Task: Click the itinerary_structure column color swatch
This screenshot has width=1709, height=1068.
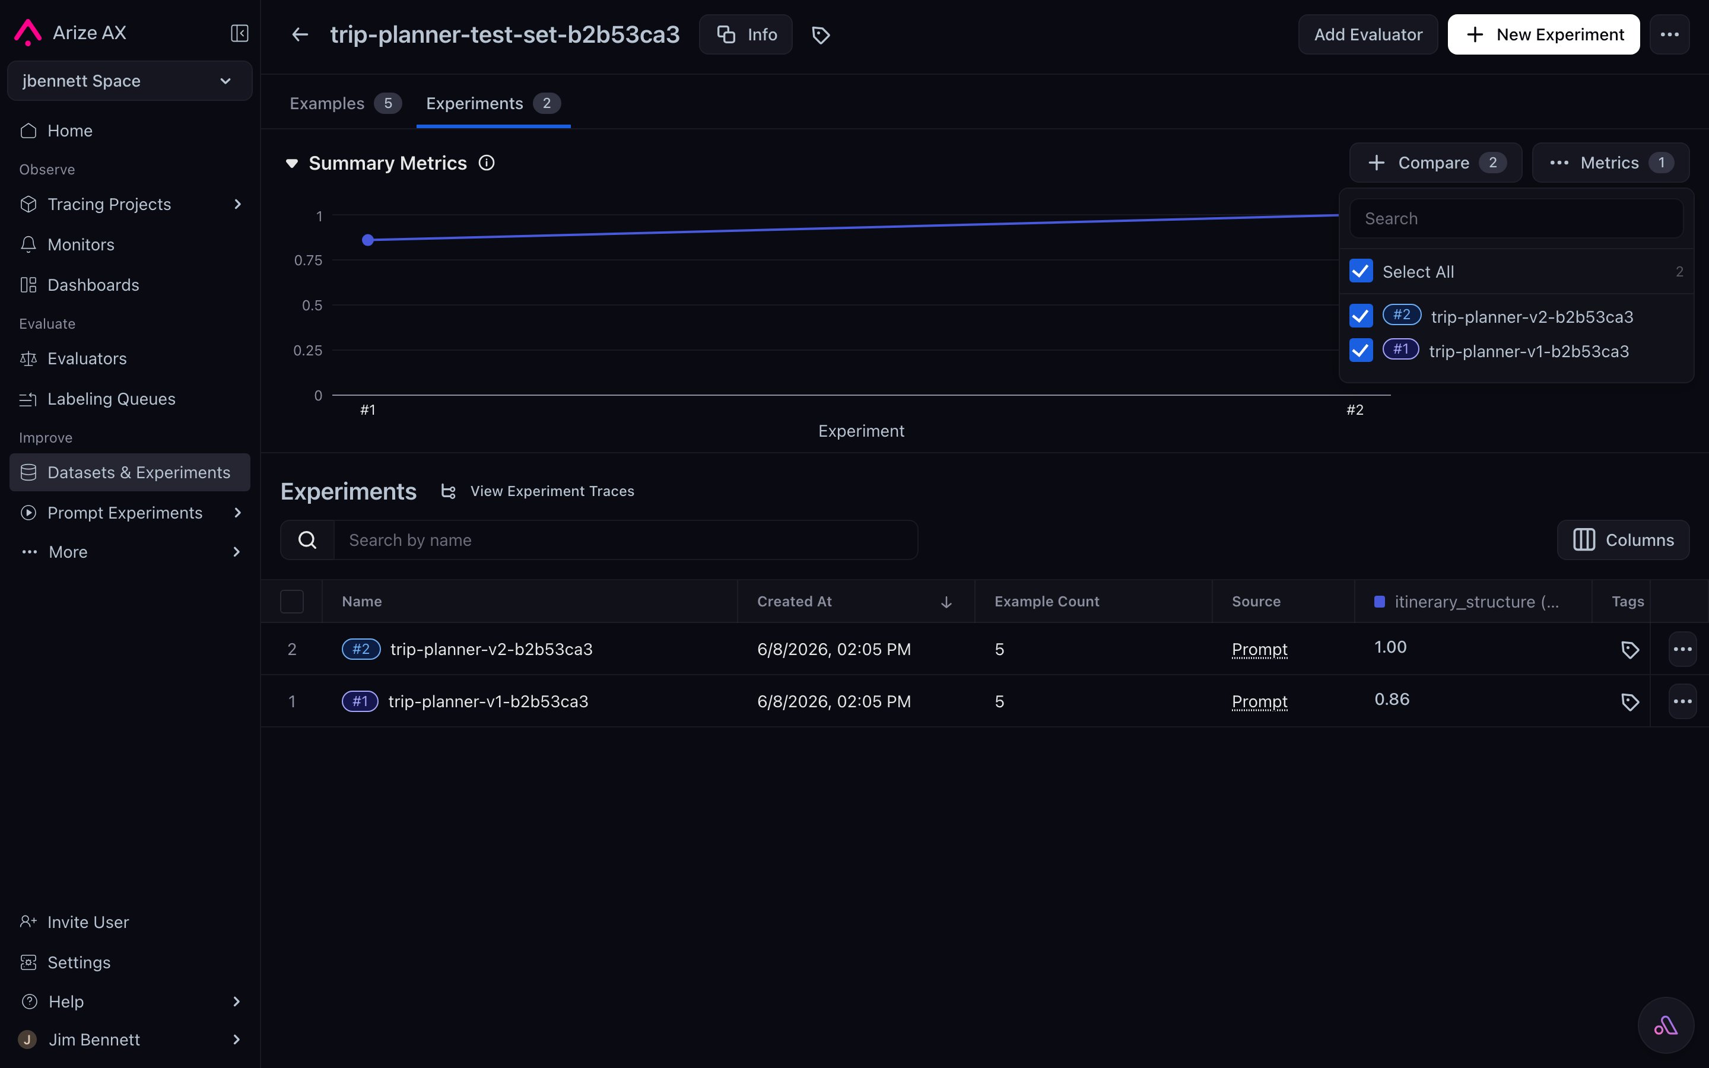Action: [1379, 602]
